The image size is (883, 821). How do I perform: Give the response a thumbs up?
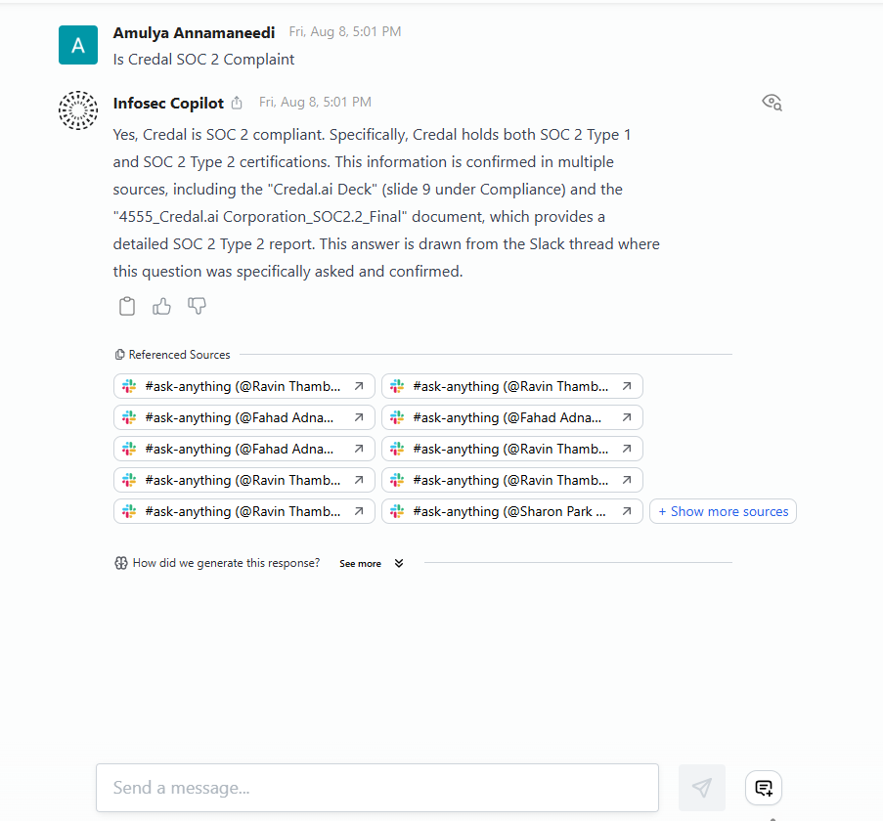161,306
